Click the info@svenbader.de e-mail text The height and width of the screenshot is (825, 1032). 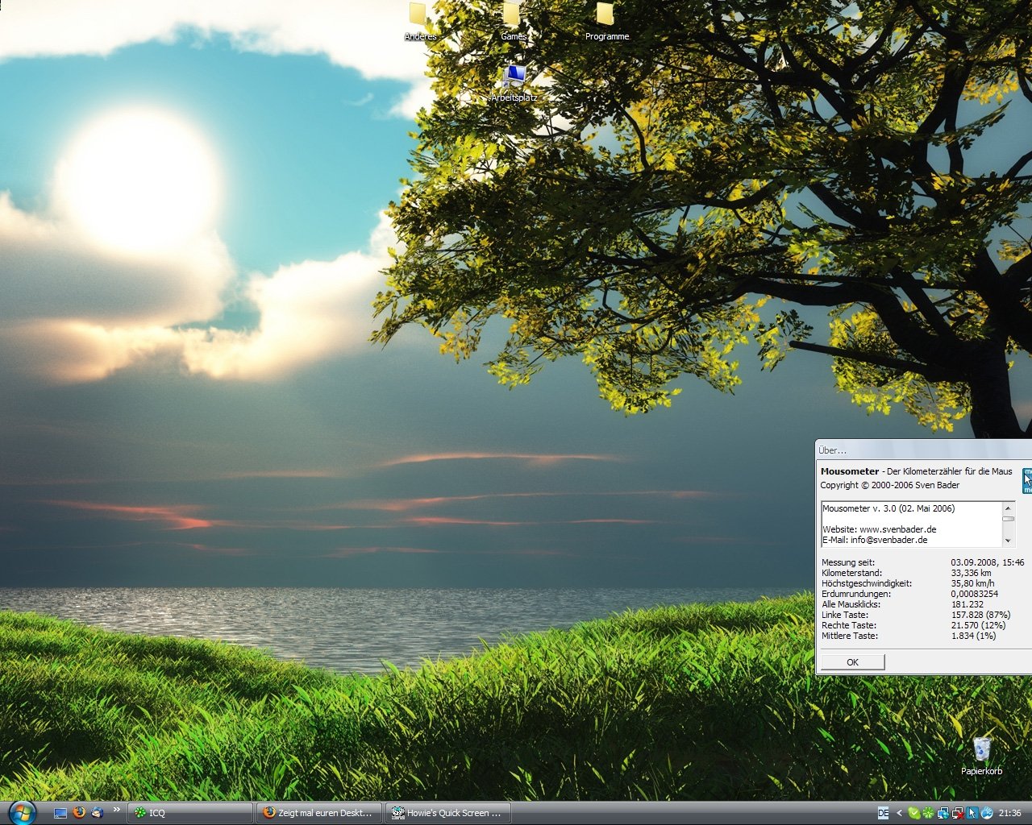[x=888, y=540]
